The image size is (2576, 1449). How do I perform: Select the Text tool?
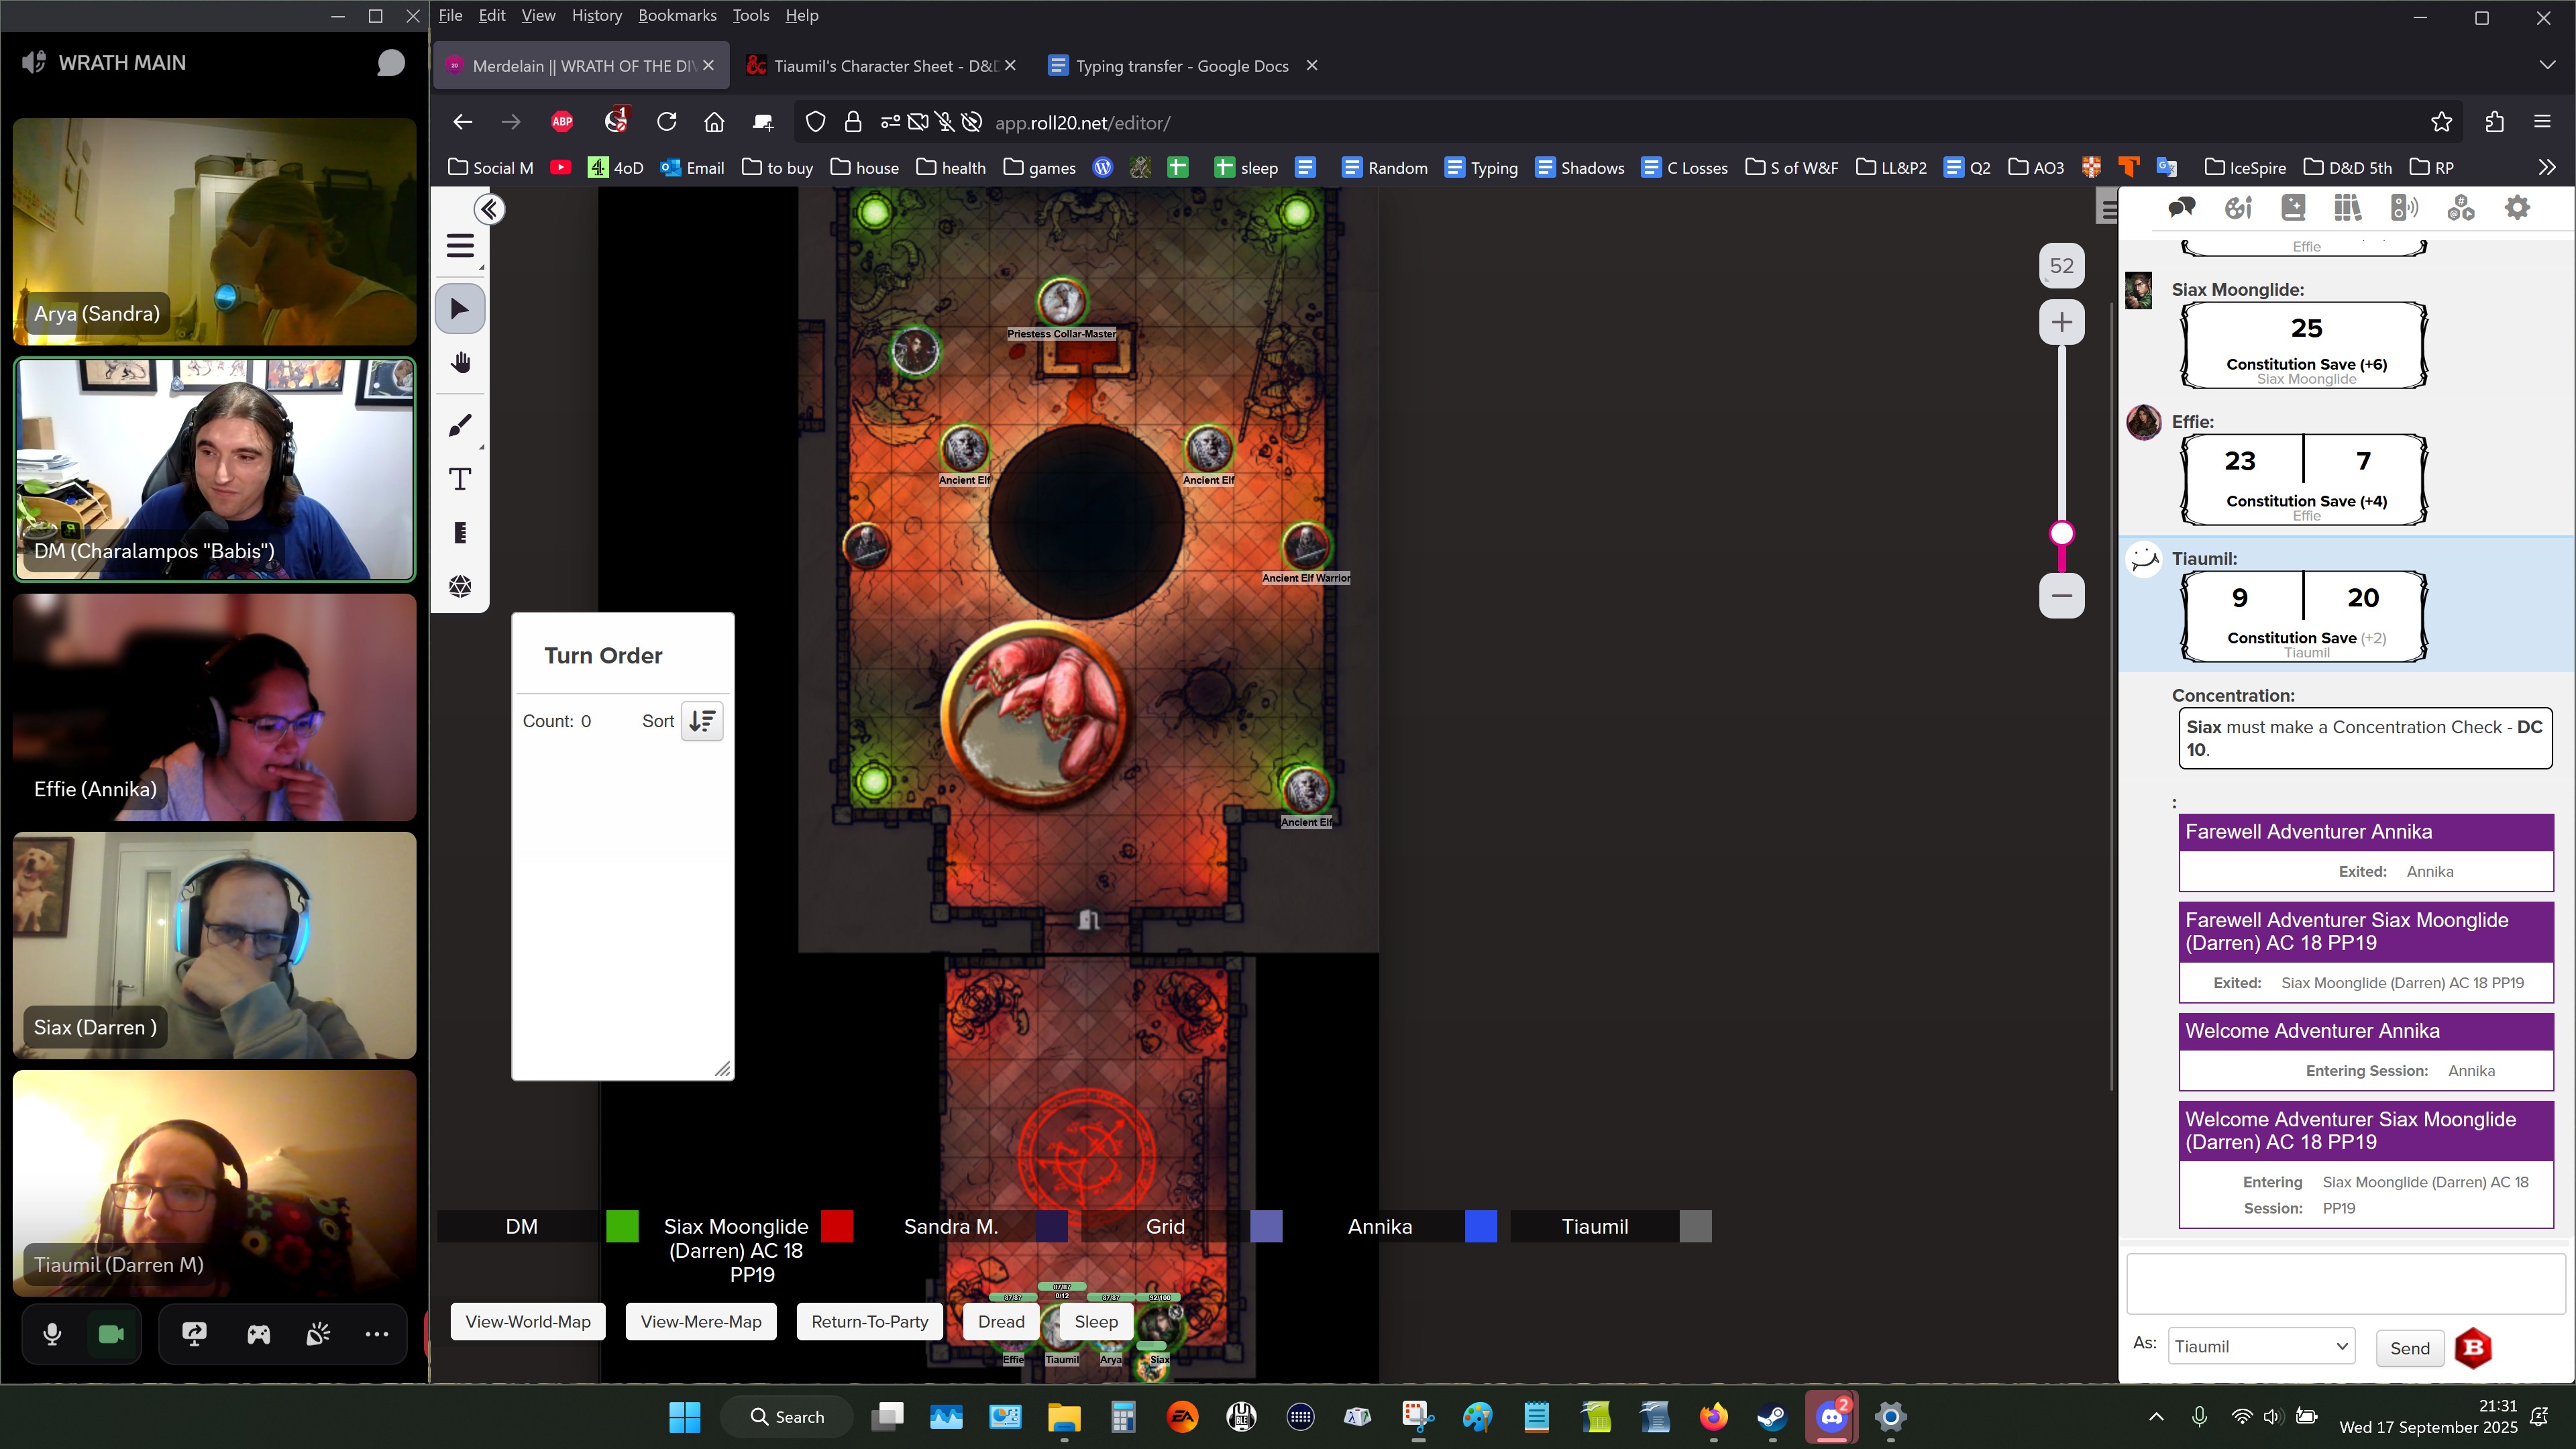(460, 479)
